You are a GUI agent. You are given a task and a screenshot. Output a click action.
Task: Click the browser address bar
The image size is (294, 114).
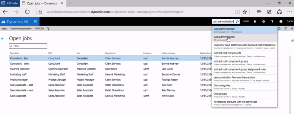pos(115,12)
